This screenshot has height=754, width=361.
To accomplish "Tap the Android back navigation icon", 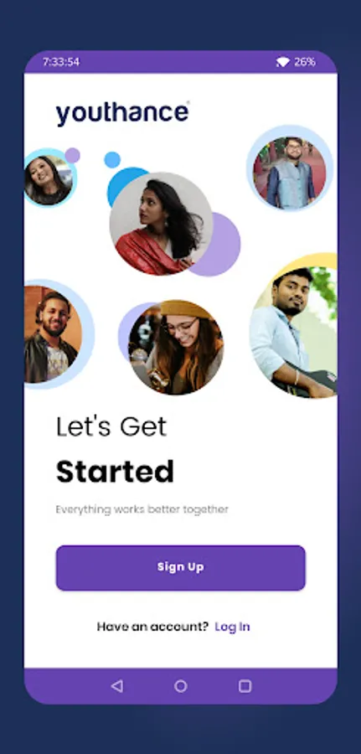I will click(116, 686).
